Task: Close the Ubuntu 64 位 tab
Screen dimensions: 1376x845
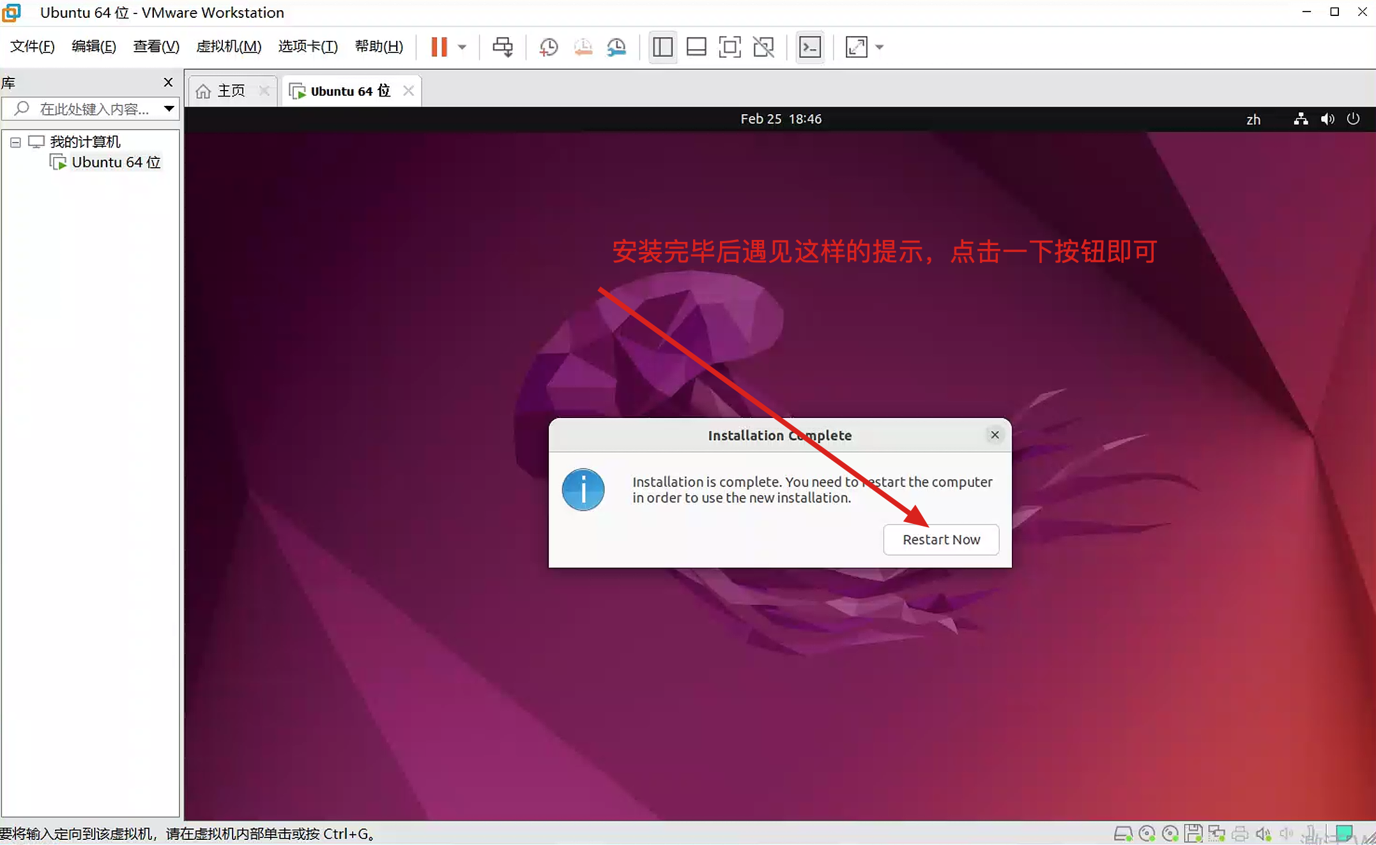Action: pyautogui.click(x=408, y=91)
